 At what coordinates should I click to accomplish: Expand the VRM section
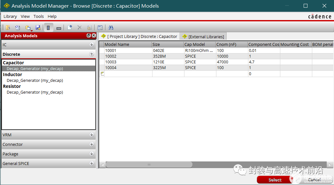click(91, 135)
